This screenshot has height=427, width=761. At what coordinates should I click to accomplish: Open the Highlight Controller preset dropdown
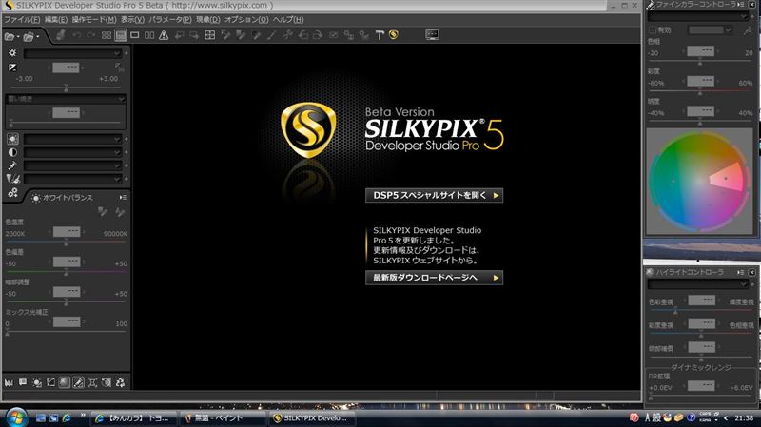698,283
